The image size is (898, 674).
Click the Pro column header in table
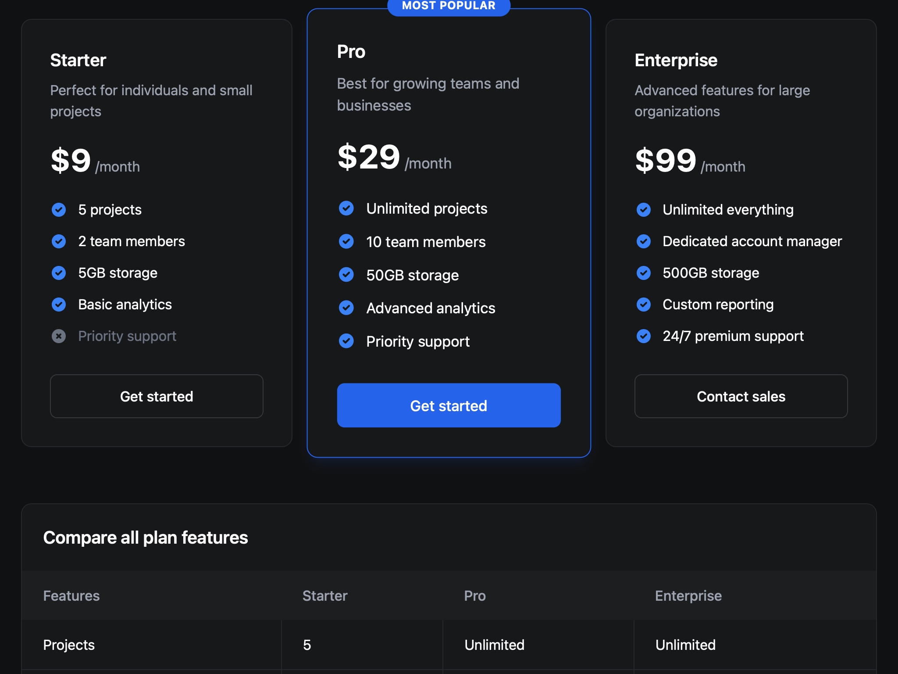tap(475, 596)
